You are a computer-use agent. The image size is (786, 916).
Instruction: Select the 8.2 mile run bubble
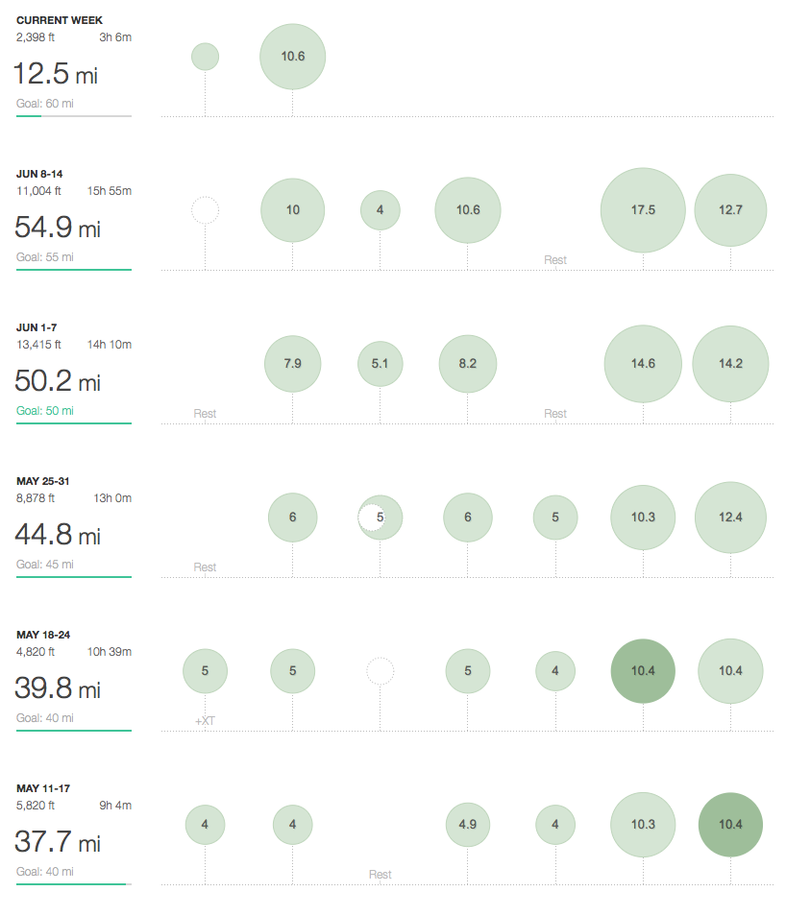click(x=468, y=364)
